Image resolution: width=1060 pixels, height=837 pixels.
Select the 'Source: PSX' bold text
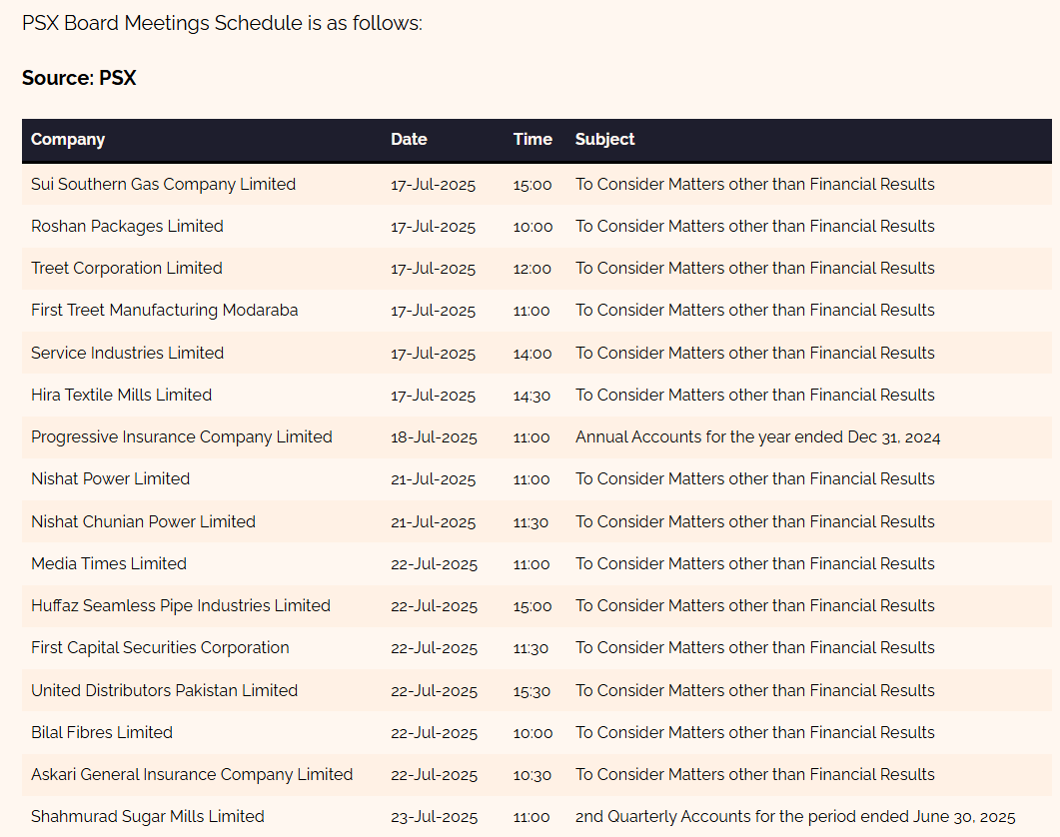point(78,78)
